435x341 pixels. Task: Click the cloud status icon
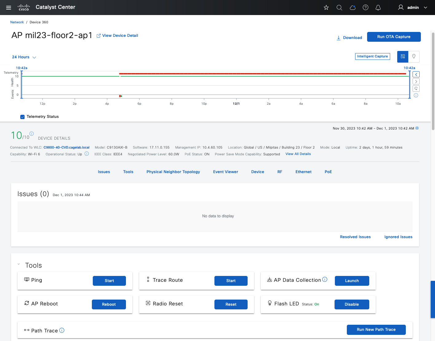tap(352, 8)
